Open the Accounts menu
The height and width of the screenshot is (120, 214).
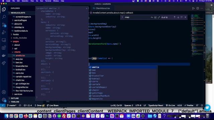point(4,92)
